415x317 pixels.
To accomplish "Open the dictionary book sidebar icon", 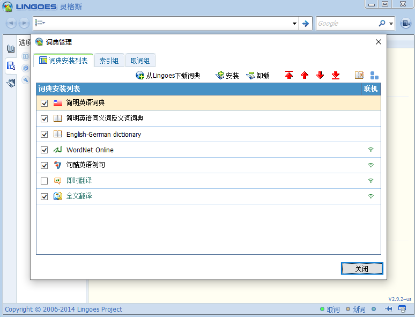I will click(x=11, y=49).
